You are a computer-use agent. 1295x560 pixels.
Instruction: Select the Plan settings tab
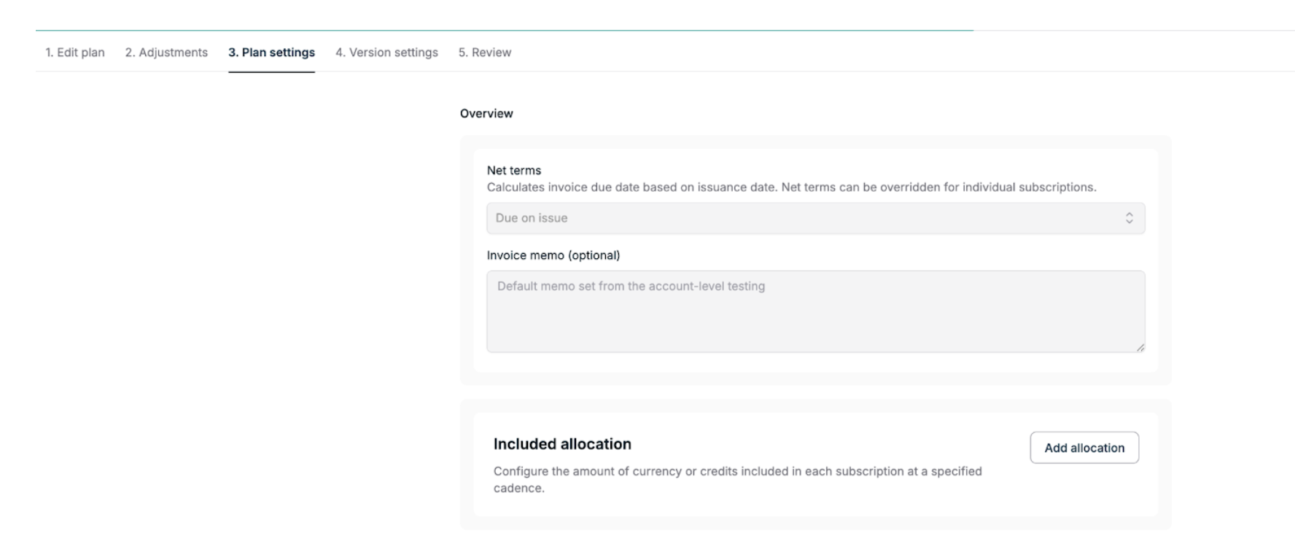coord(271,52)
